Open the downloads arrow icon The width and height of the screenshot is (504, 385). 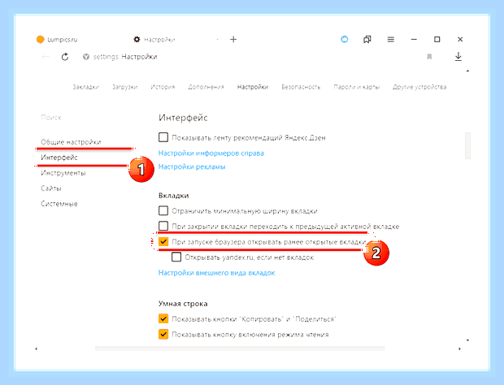coord(458,57)
